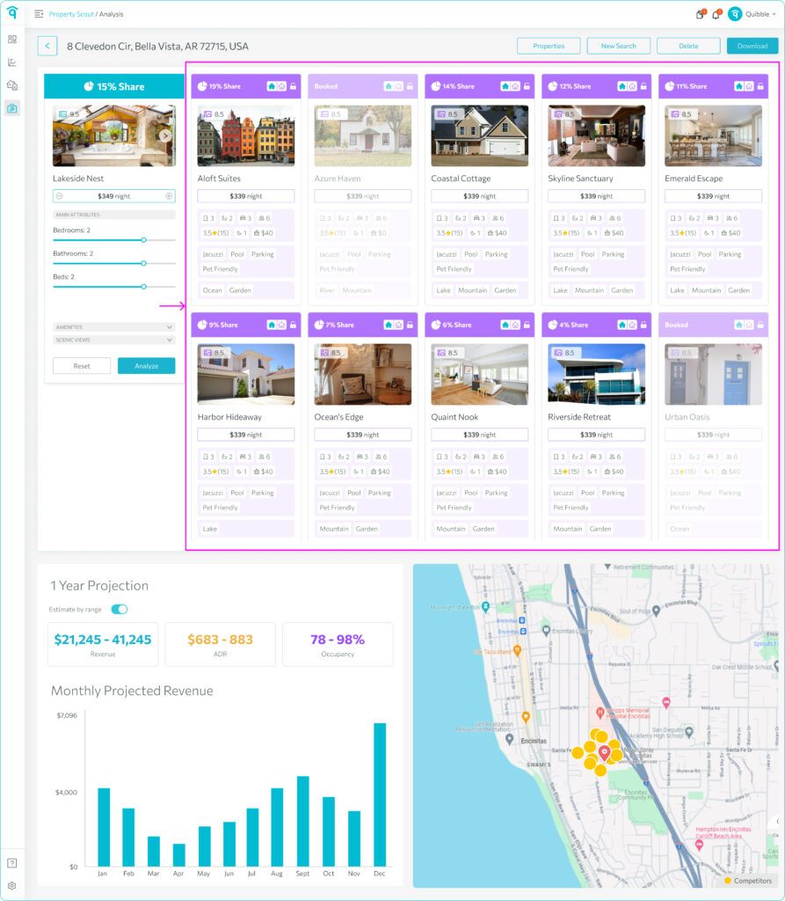Click the Quibble user avatar
Screen dimensions: 785x901
[x=735, y=14]
